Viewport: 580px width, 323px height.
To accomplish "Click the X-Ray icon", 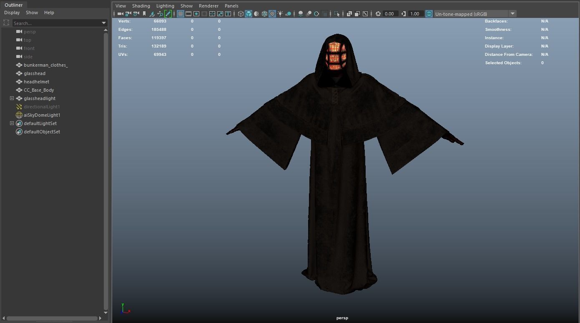I will pos(349,14).
